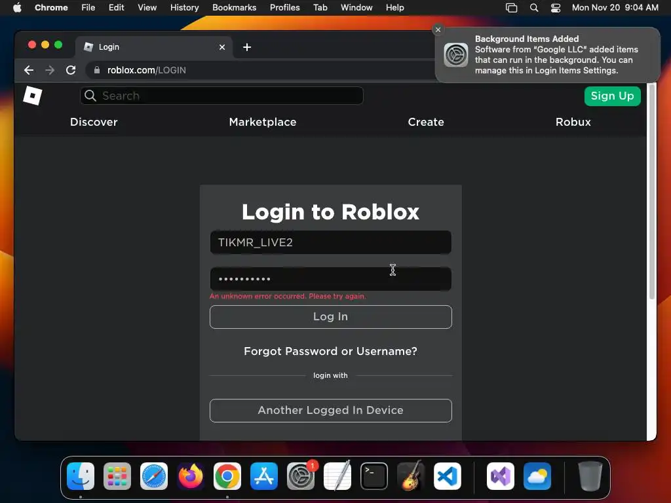
Task: Open the Help menu
Action: [394, 7]
